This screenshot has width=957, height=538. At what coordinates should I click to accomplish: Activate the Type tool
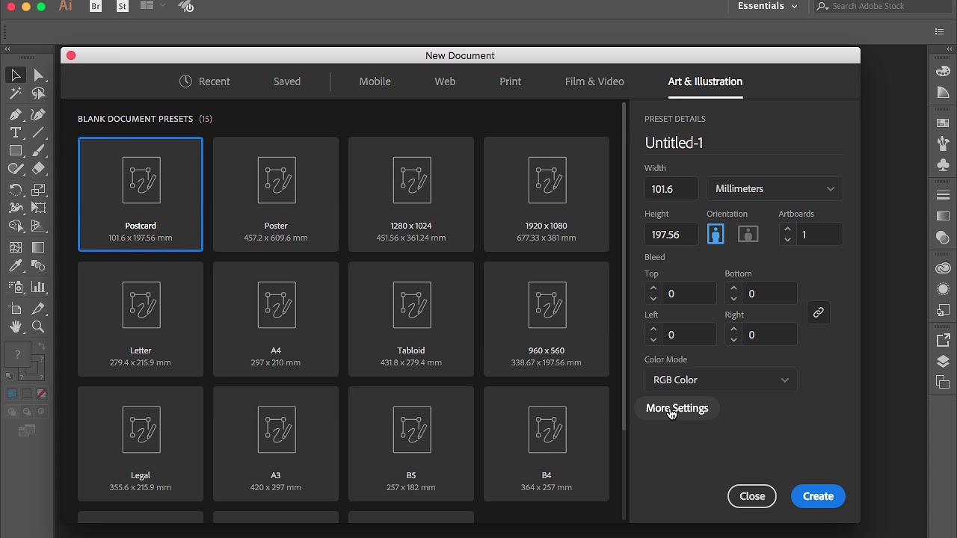pyautogui.click(x=16, y=132)
